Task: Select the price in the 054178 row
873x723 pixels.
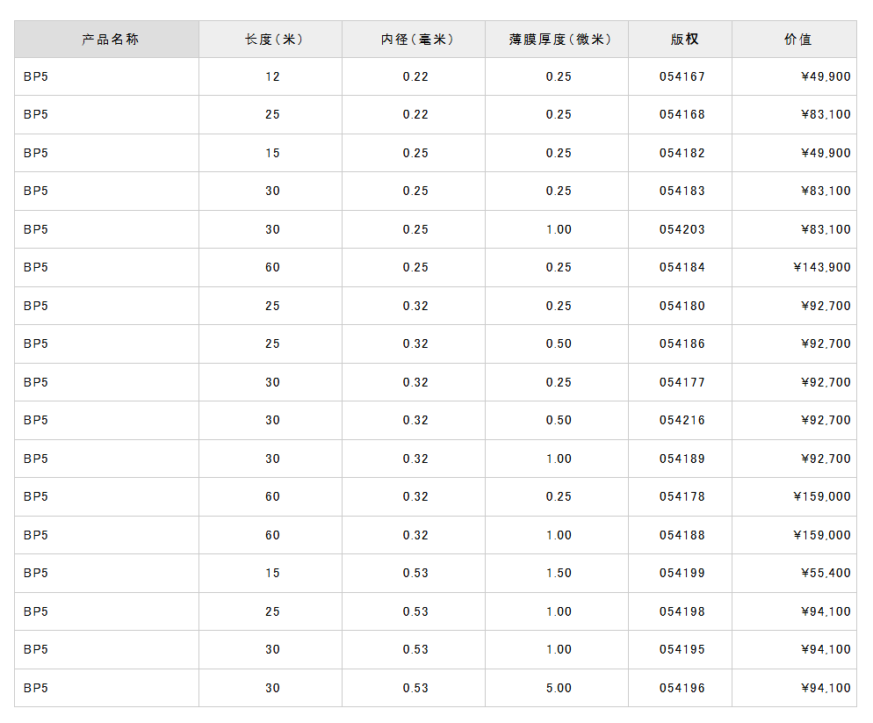Action: click(821, 496)
